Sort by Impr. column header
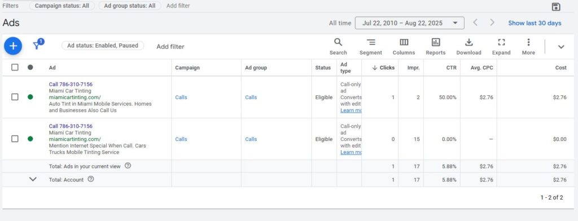 [x=413, y=68]
